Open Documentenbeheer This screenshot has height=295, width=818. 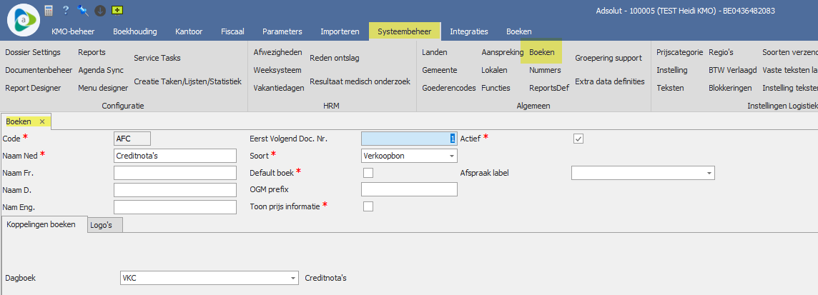click(x=39, y=70)
